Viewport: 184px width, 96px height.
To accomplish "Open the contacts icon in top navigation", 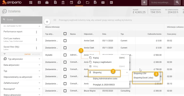I will point(39,2).
